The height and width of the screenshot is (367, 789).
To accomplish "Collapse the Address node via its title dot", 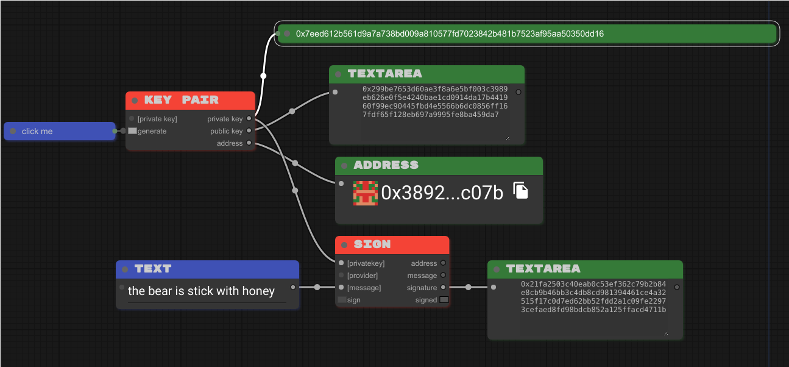I will click(x=344, y=166).
